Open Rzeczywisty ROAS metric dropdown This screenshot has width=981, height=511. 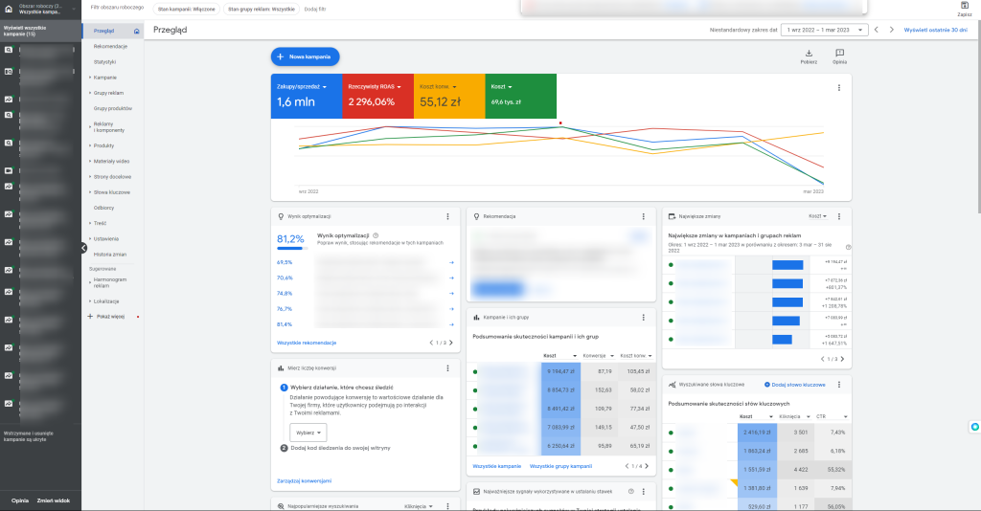[x=375, y=87]
